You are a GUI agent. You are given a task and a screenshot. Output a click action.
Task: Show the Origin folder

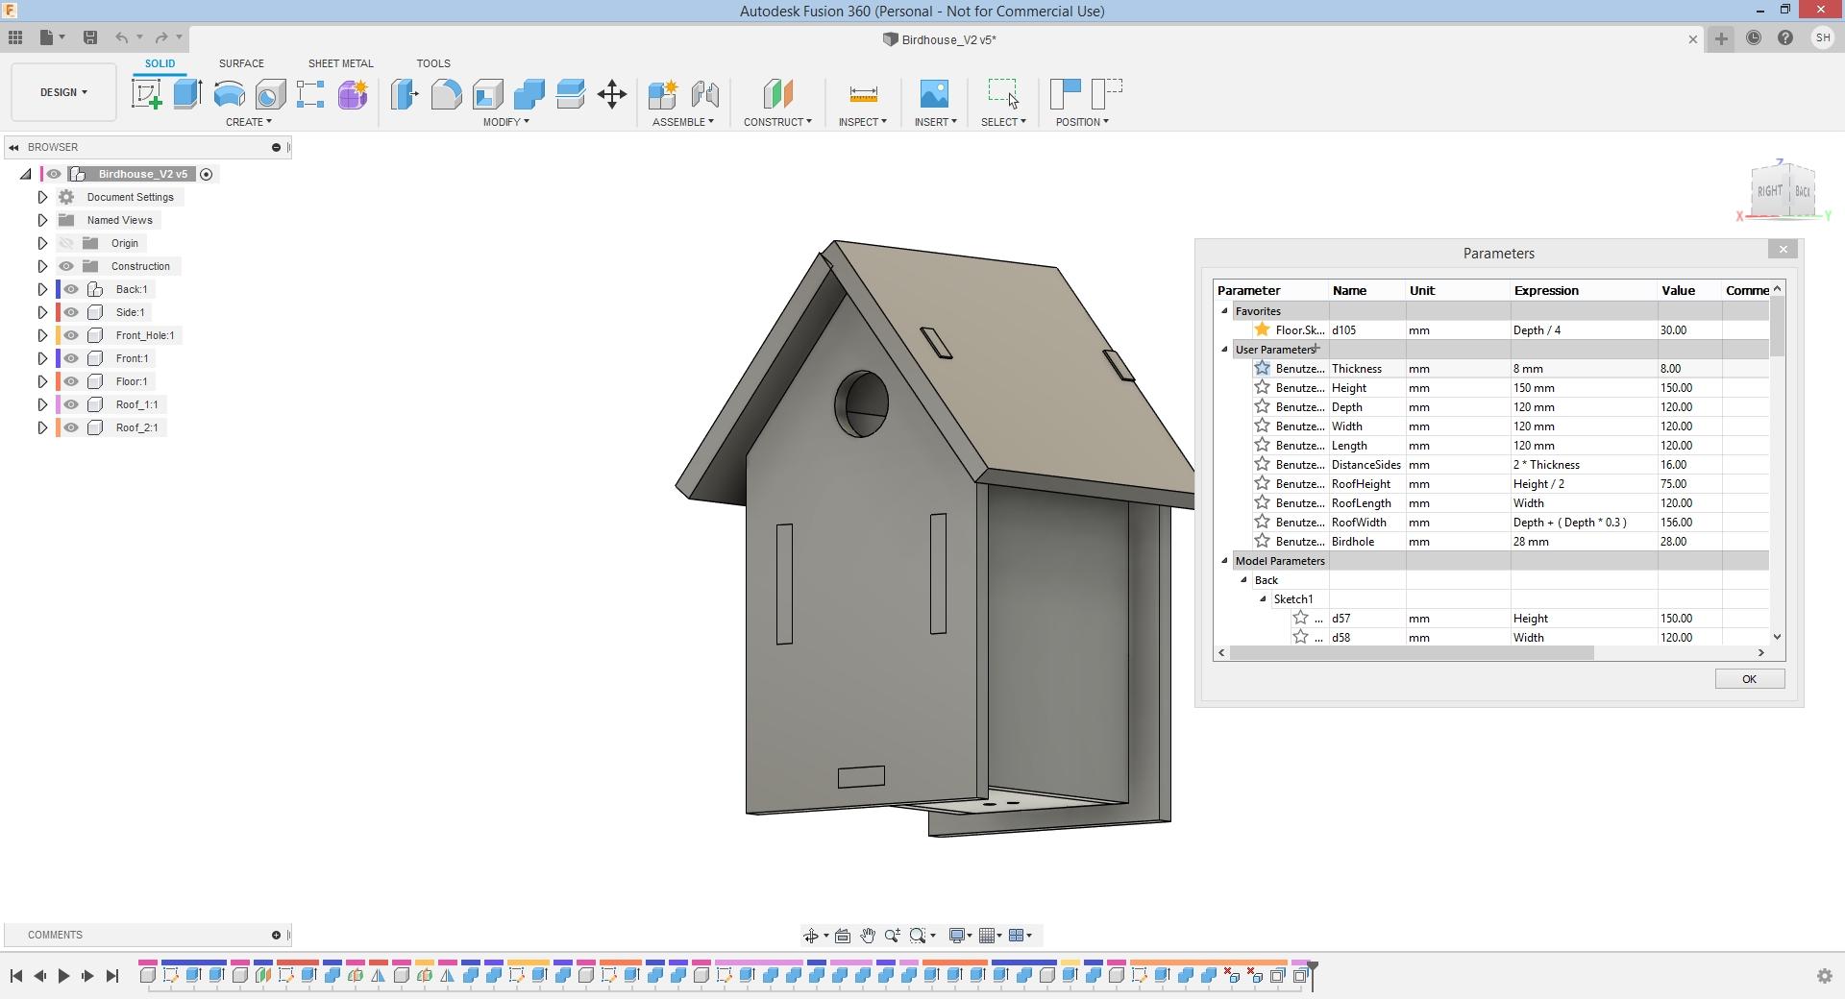(66, 243)
